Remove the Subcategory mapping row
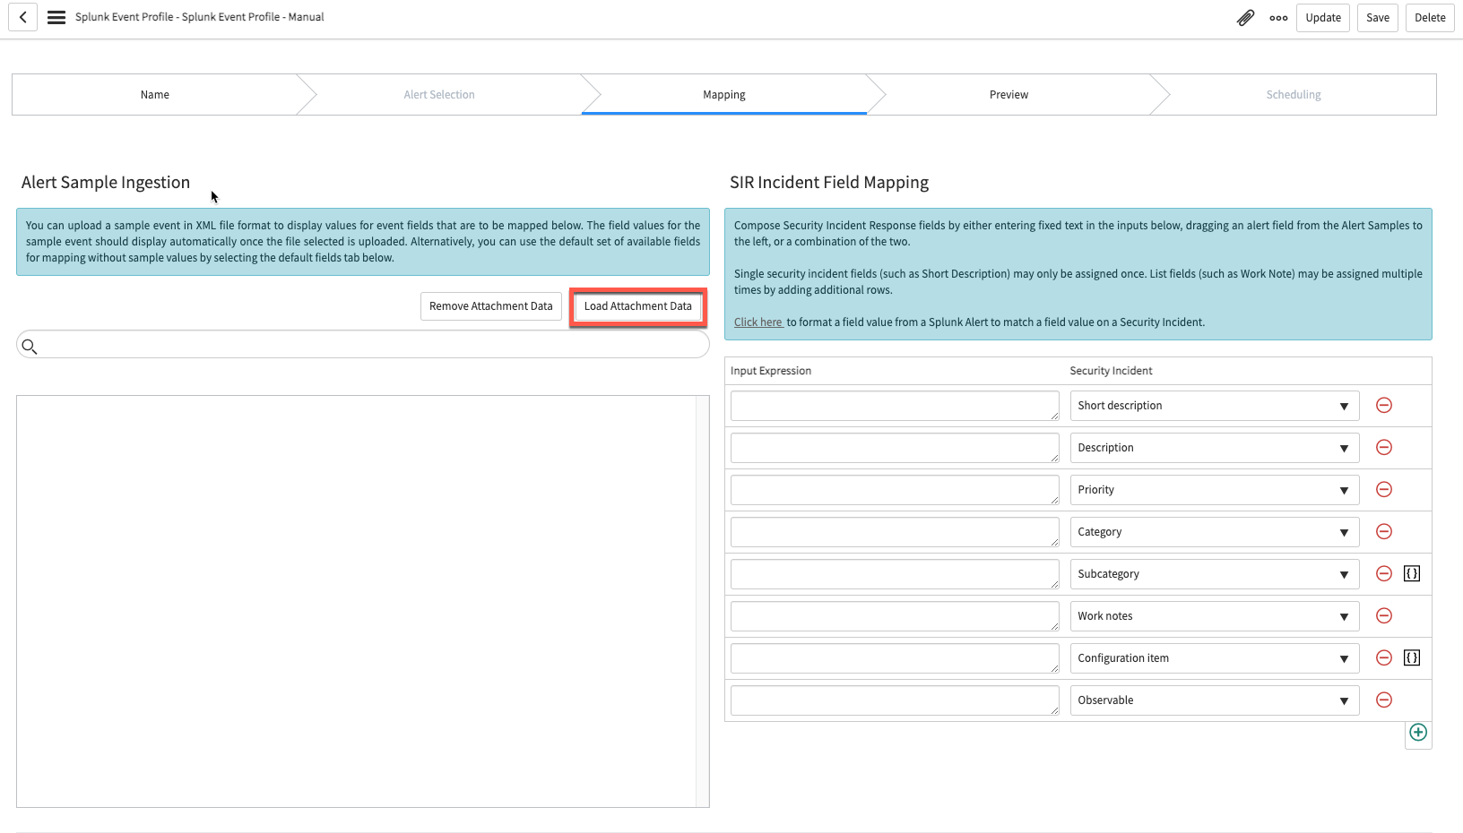This screenshot has height=833, width=1463. 1384,574
